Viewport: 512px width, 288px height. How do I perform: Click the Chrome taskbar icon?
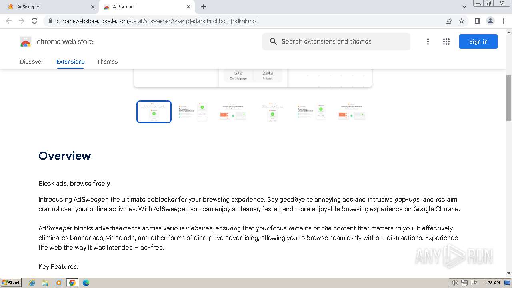[x=72, y=283]
